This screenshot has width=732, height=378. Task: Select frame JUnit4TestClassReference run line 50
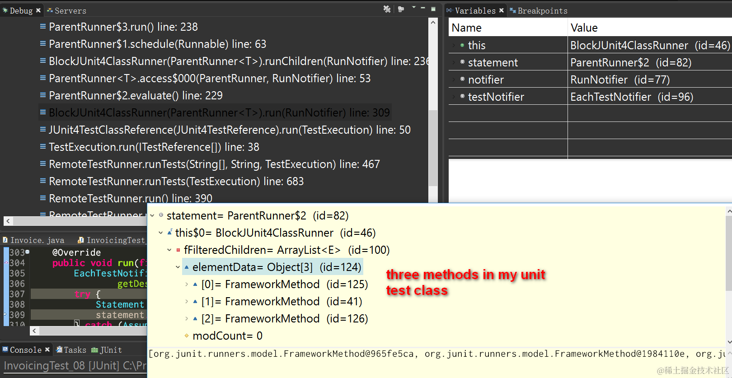click(230, 130)
